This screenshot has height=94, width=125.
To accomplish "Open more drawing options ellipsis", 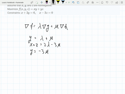I will click(97, 2).
